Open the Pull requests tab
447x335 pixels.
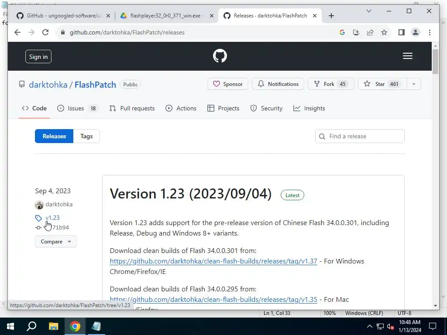point(132,108)
